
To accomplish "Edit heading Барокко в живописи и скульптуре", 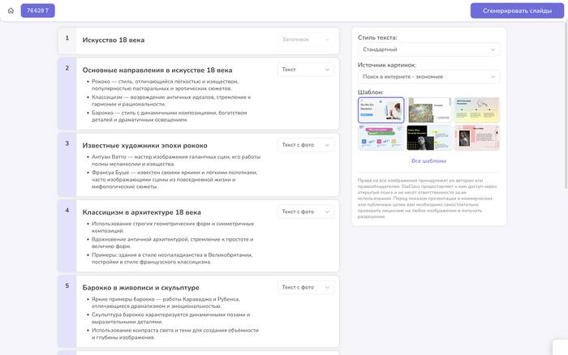I will click(x=141, y=288).
